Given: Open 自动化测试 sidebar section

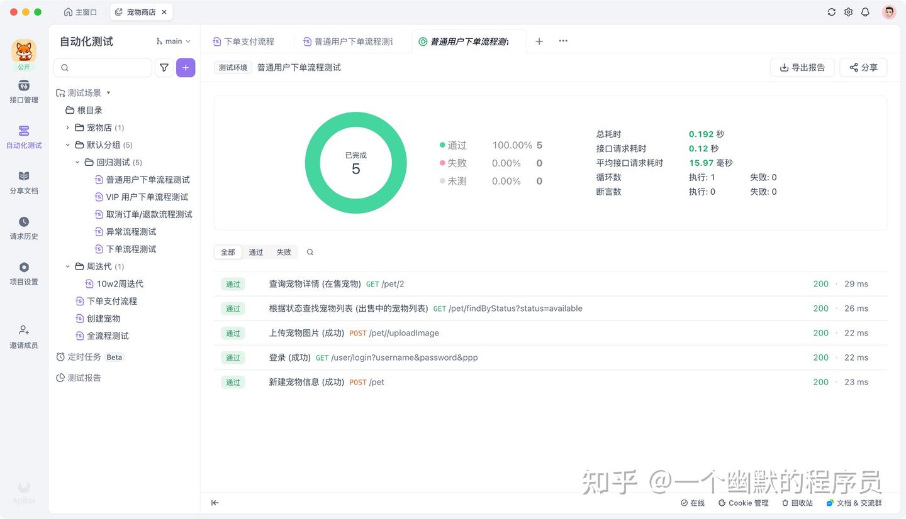Looking at the screenshot, I should 24,137.
